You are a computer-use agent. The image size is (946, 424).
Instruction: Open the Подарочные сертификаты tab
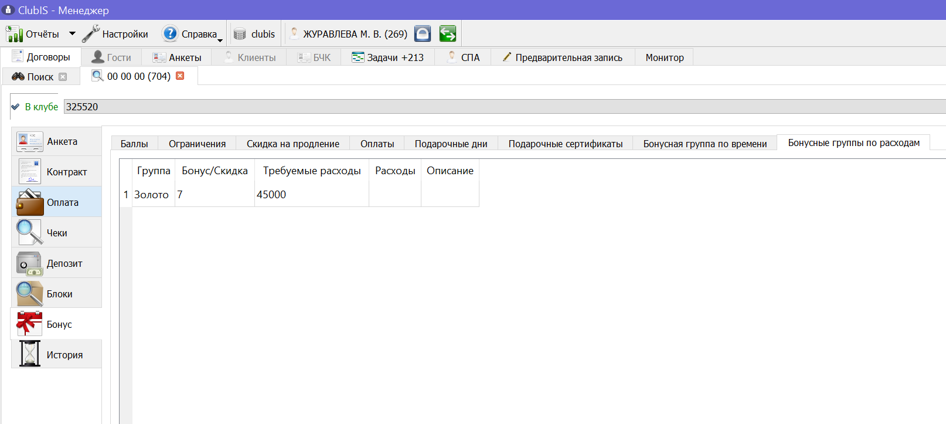[566, 144]
